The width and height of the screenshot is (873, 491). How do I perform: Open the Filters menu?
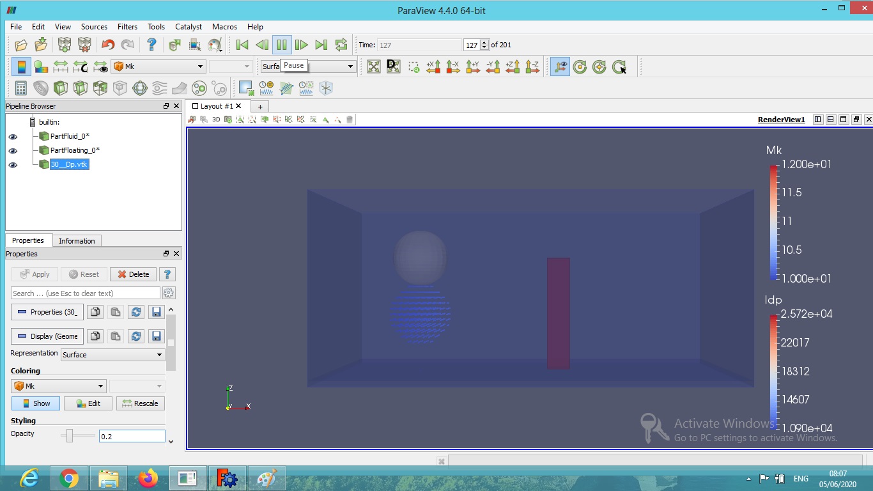(x=127, y=27)
